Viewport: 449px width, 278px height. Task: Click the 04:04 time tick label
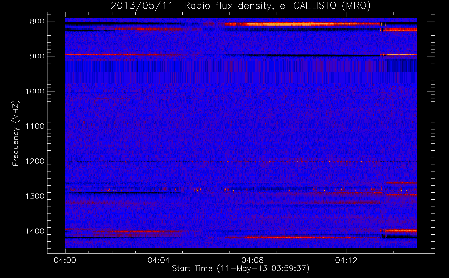coord(159,260)
